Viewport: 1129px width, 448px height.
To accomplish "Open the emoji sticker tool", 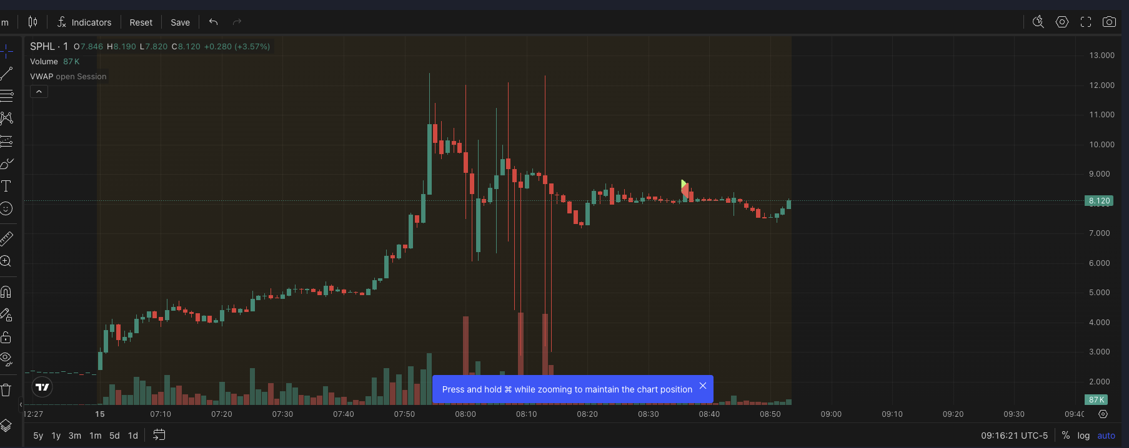I will coord(6,209).
